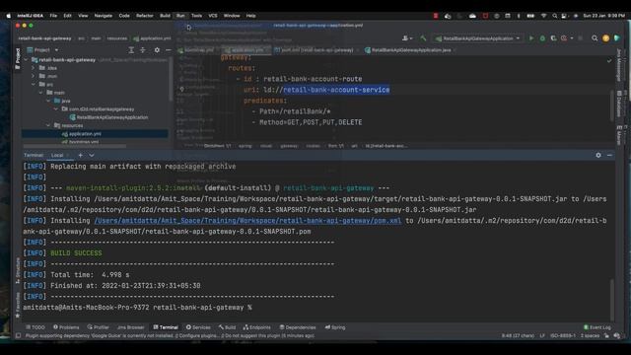Image resolution: width=631 pixels, height=355 pixels.
Task: Collapse the src folder
Action: (x=34, y=84)
